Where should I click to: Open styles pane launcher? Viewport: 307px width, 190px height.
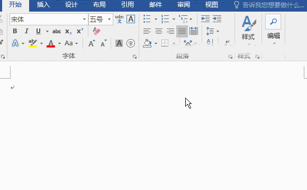tap(257, 56)
